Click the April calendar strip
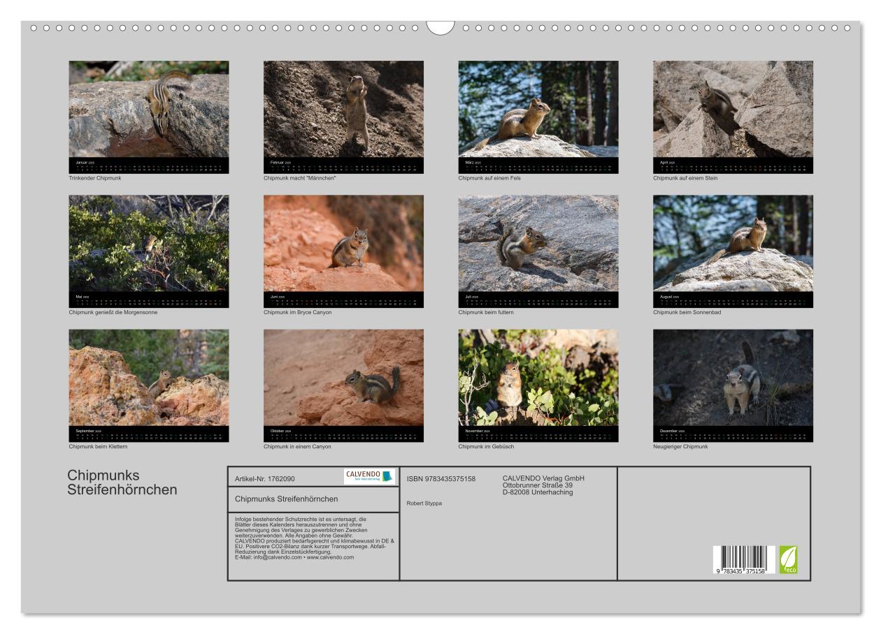The image size is (881, 634). [733, 165]
